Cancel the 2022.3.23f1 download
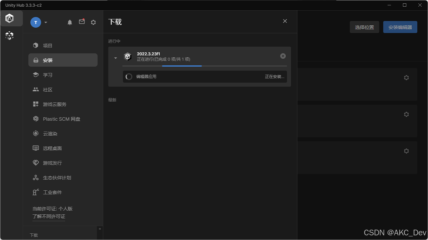428x240 pixels. click(x=283, y=56)
